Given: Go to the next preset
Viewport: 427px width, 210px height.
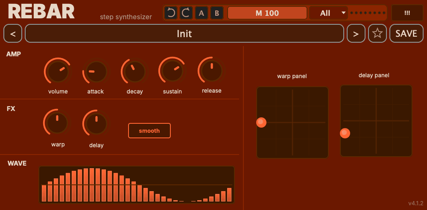Looking at the screenshot, I should 356,33.
